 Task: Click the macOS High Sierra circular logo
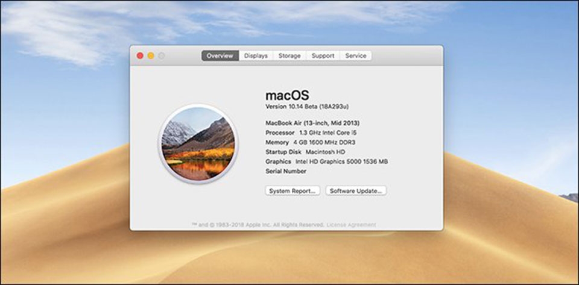pos(198,144)
